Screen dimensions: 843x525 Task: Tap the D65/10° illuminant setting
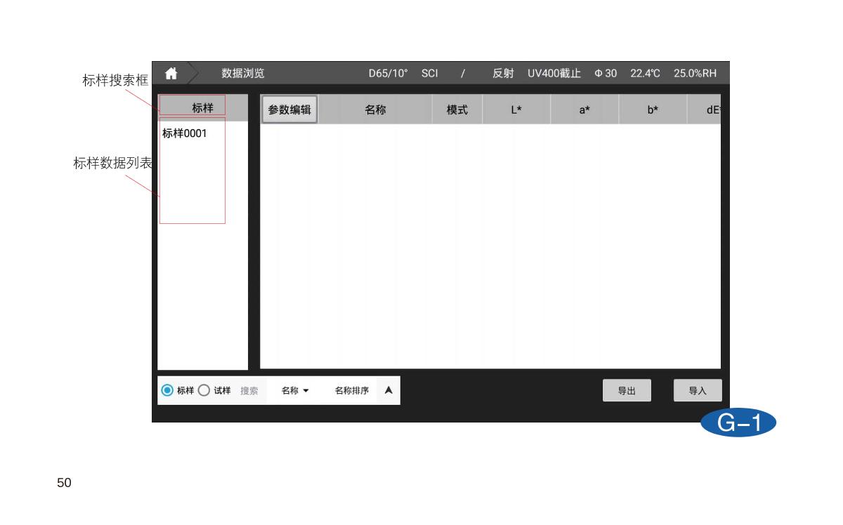(x=388, y=74)
